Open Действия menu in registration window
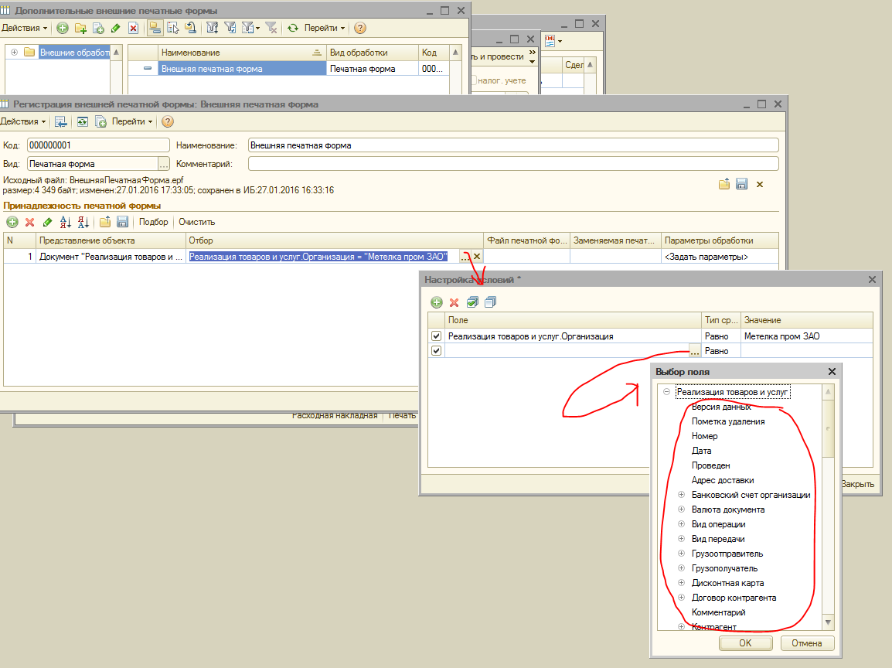The image size is (892, 668). pyautogui.click(x=22, y=121)
